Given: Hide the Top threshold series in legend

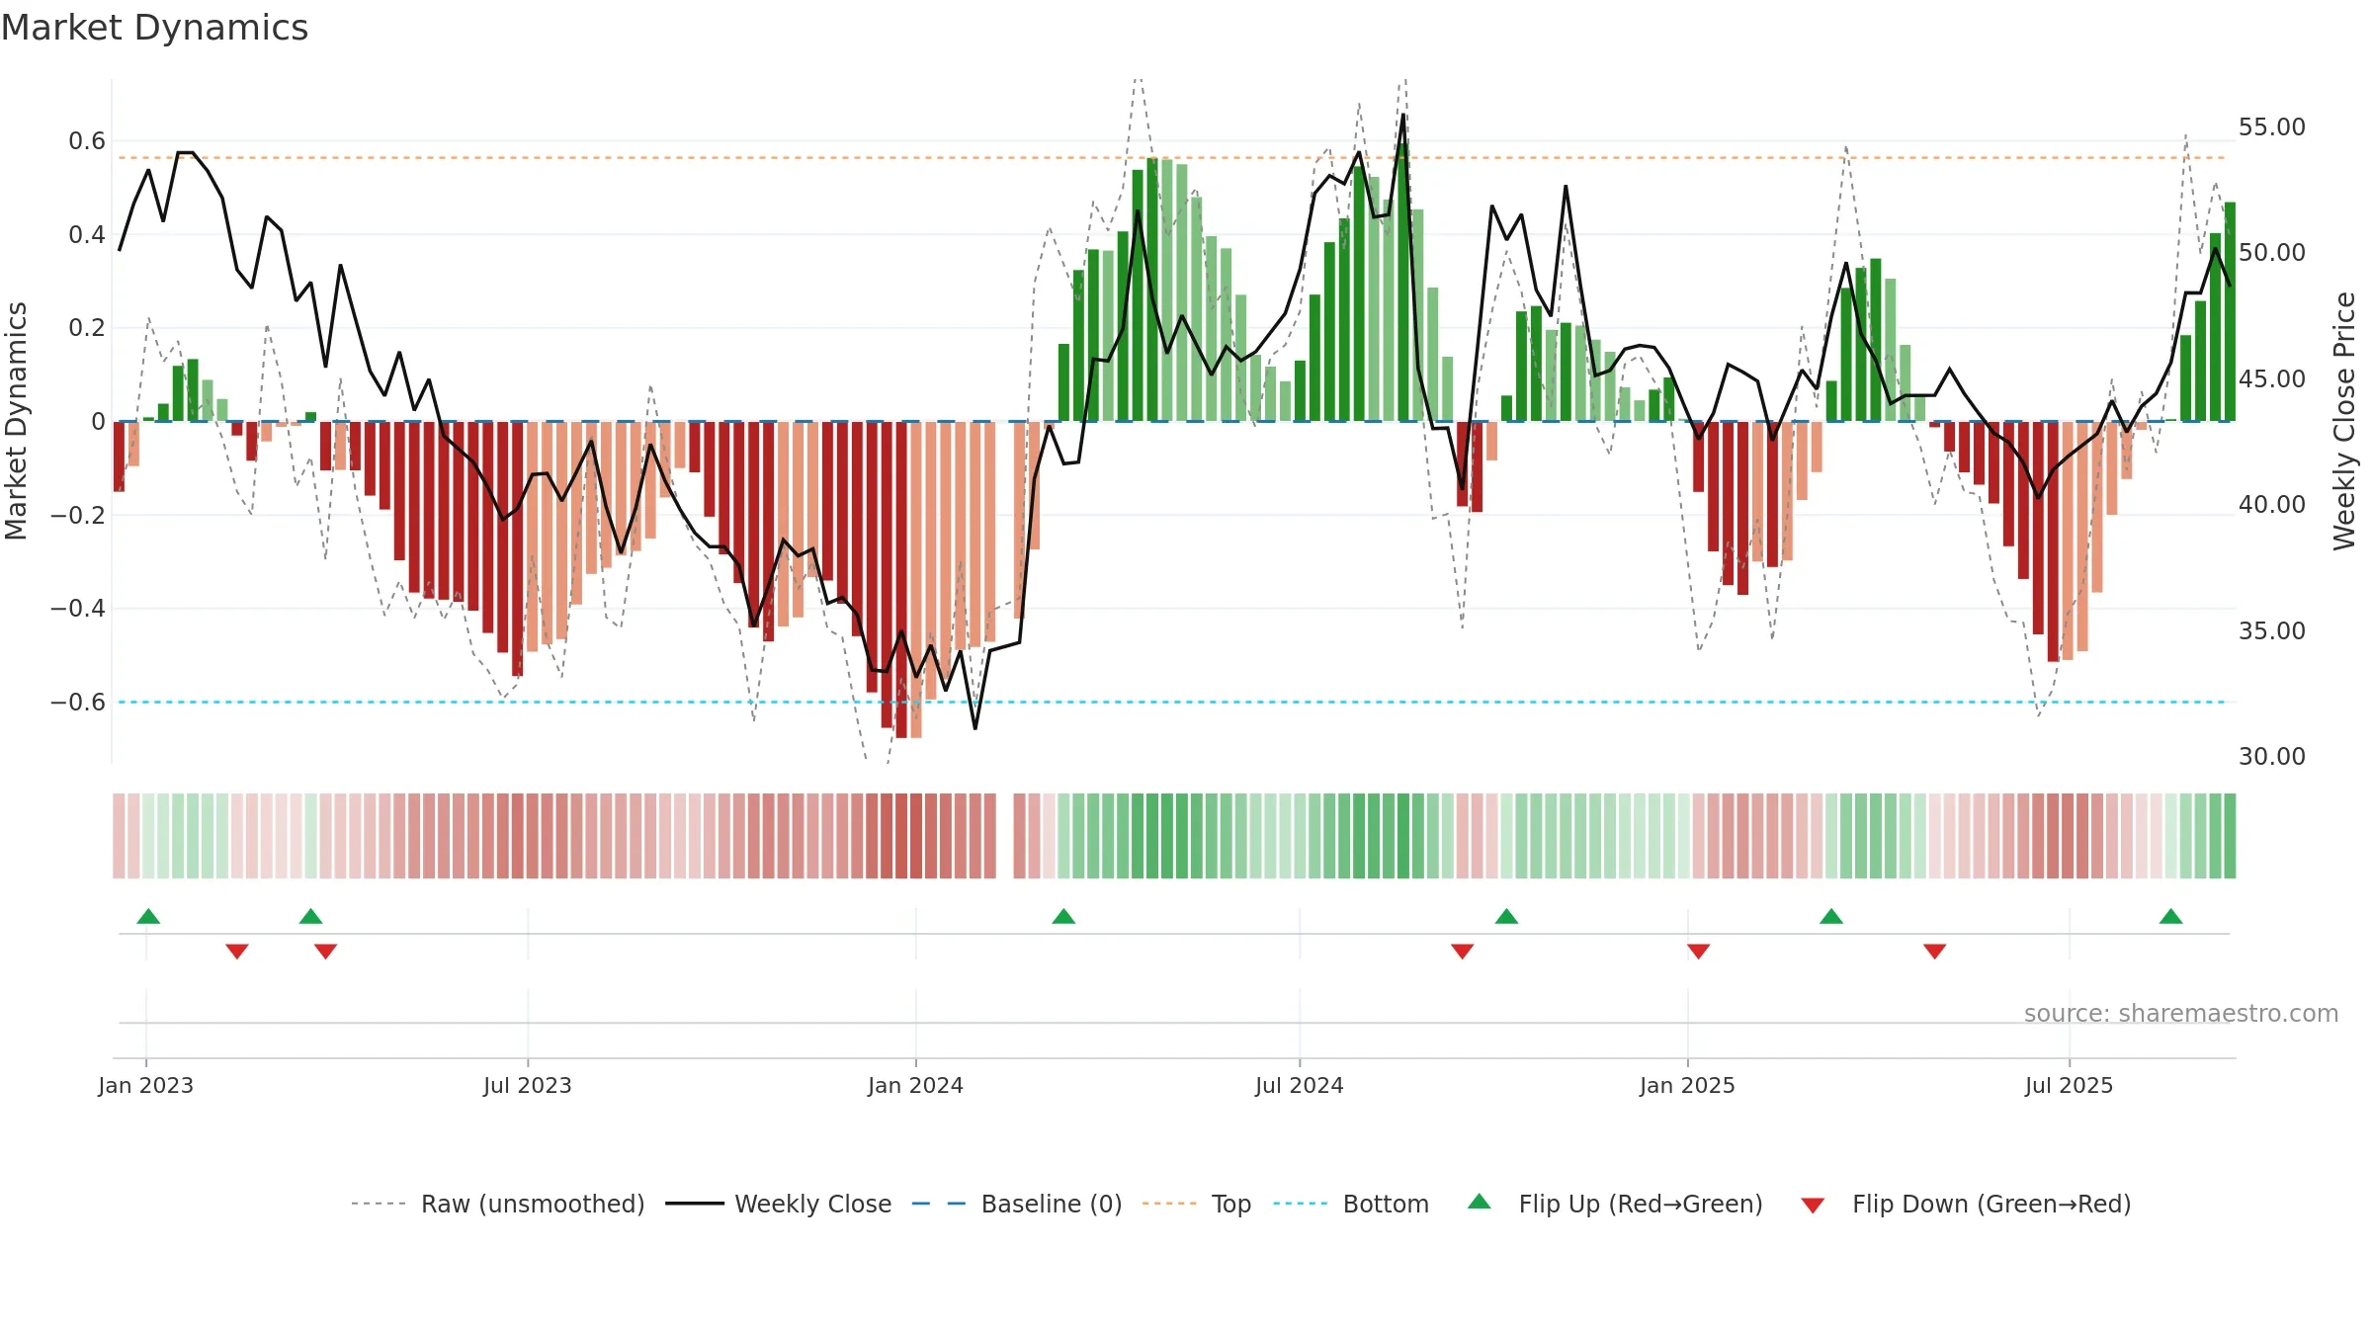Looking at the screenshot, I should [x=1196, y=1204].
